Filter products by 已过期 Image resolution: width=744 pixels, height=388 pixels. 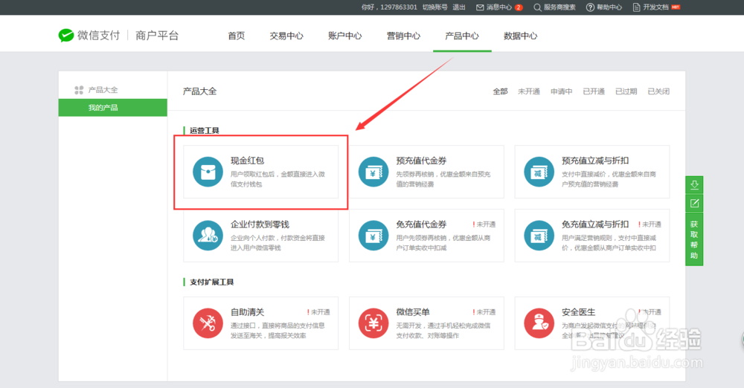(x=626, y=91)
